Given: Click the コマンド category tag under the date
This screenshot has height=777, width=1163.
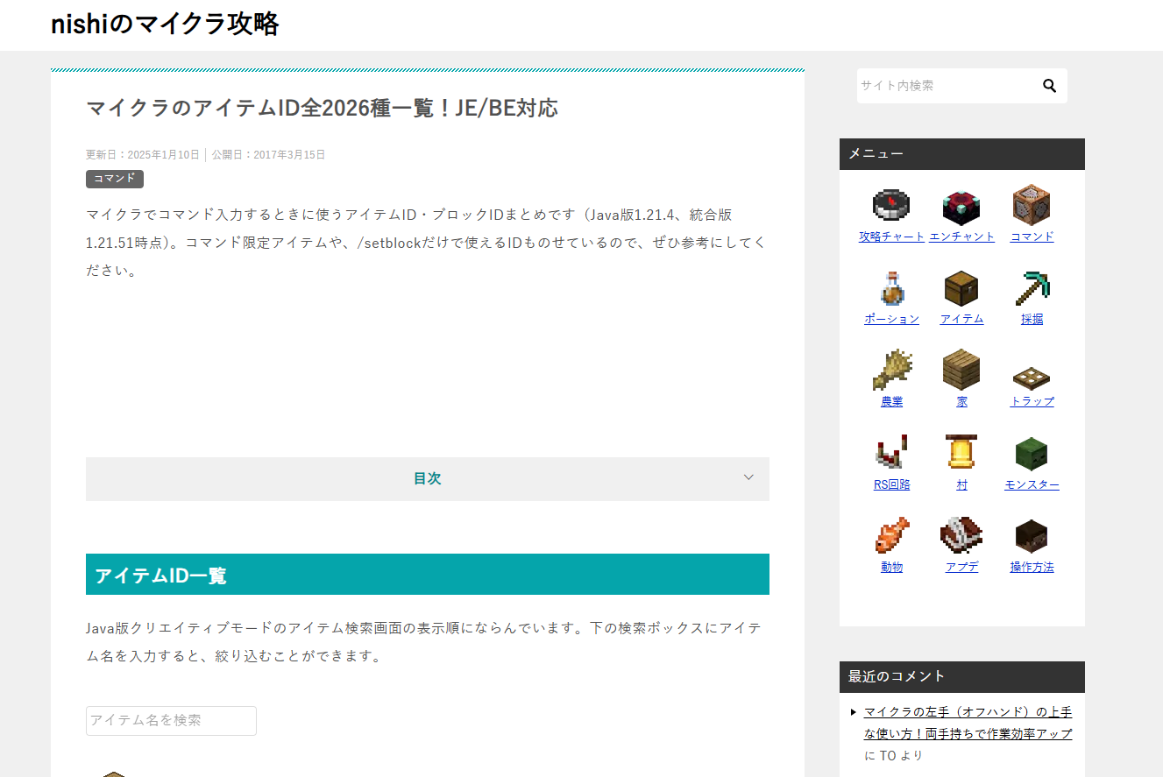Looking at the screenshot, I should 114,179.
